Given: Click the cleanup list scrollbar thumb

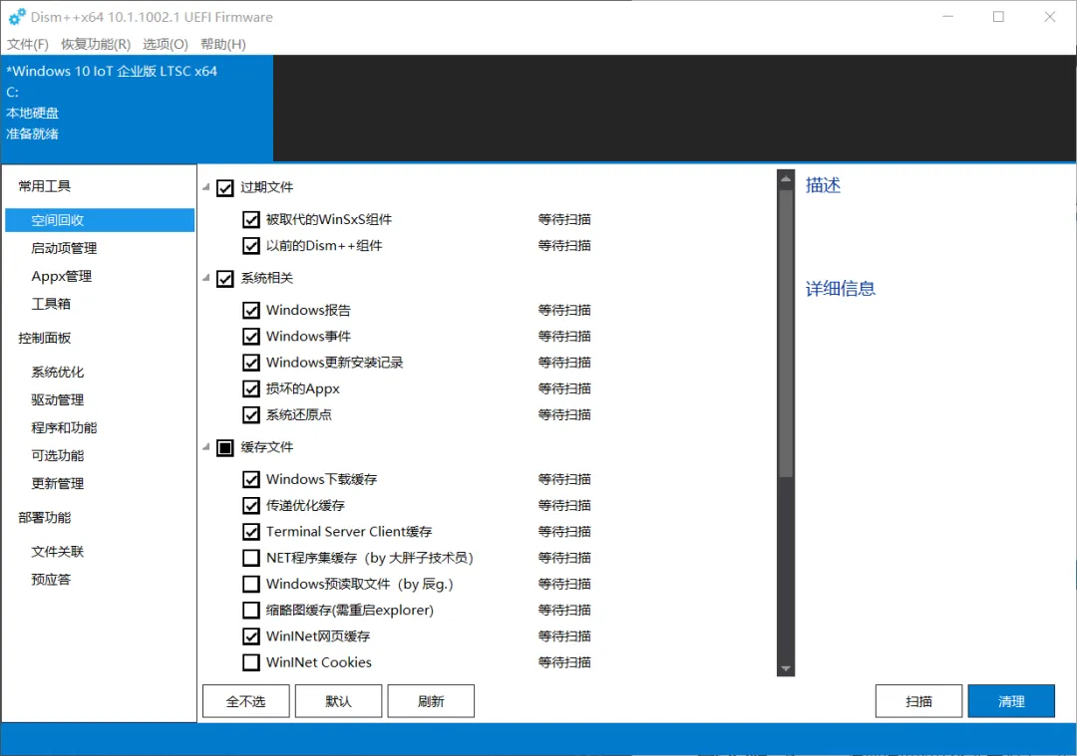Looking at the screenshot, I should (786, 333).
